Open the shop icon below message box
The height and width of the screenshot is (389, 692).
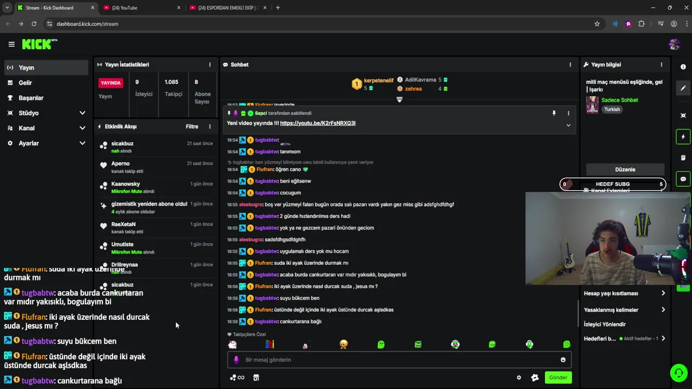pyautogui.click(x=256, y=378)
